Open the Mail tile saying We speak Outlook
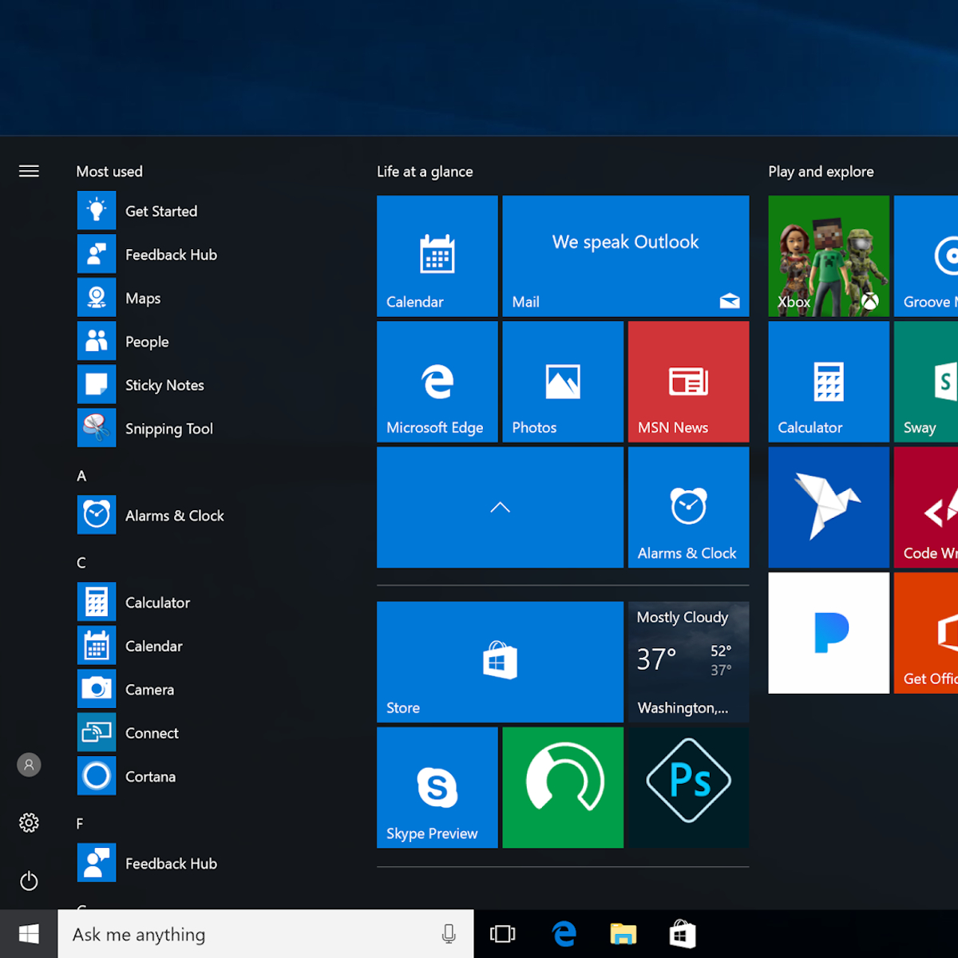958x958 pixels. click(x=626, y=256)
